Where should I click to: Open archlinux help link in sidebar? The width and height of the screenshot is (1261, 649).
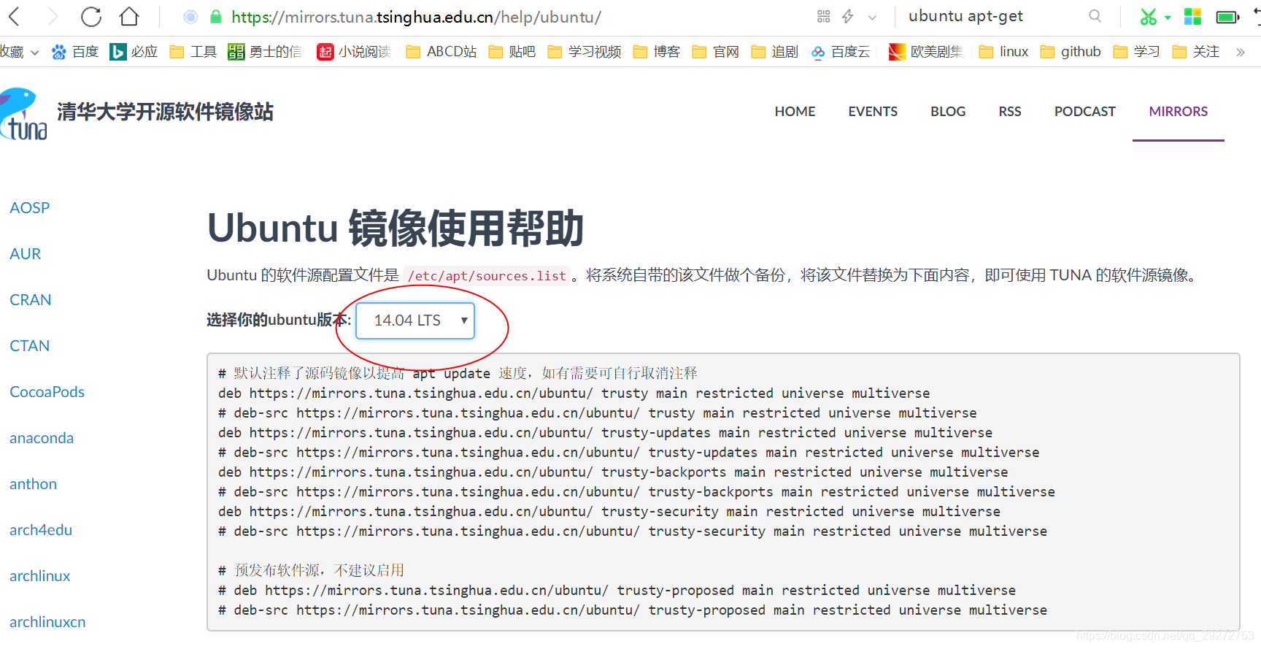pos(40,576)
